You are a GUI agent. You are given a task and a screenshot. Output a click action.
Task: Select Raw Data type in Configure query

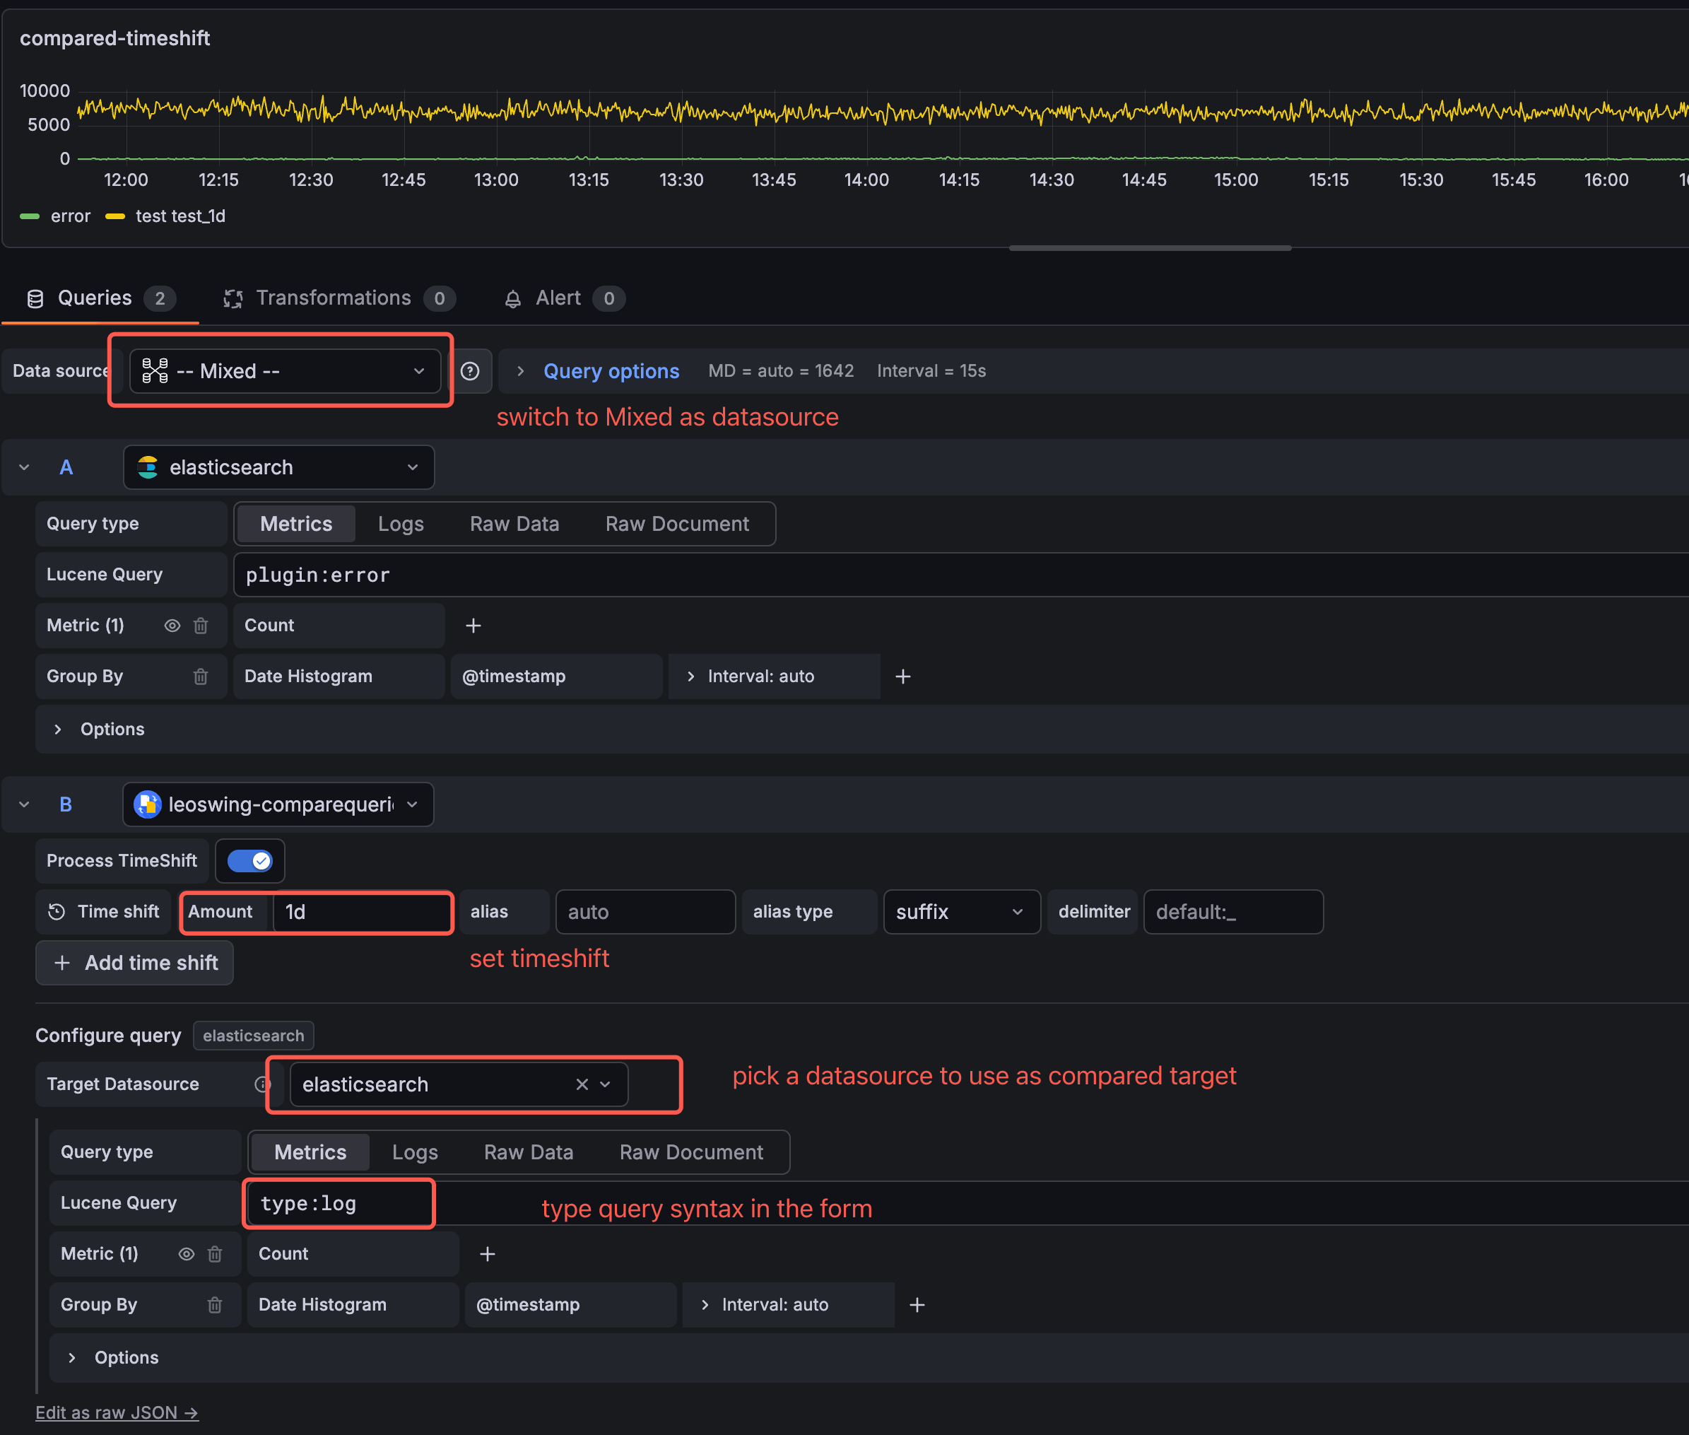529,1153
